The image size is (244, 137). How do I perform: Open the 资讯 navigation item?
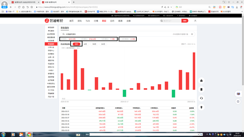(80, 21)
